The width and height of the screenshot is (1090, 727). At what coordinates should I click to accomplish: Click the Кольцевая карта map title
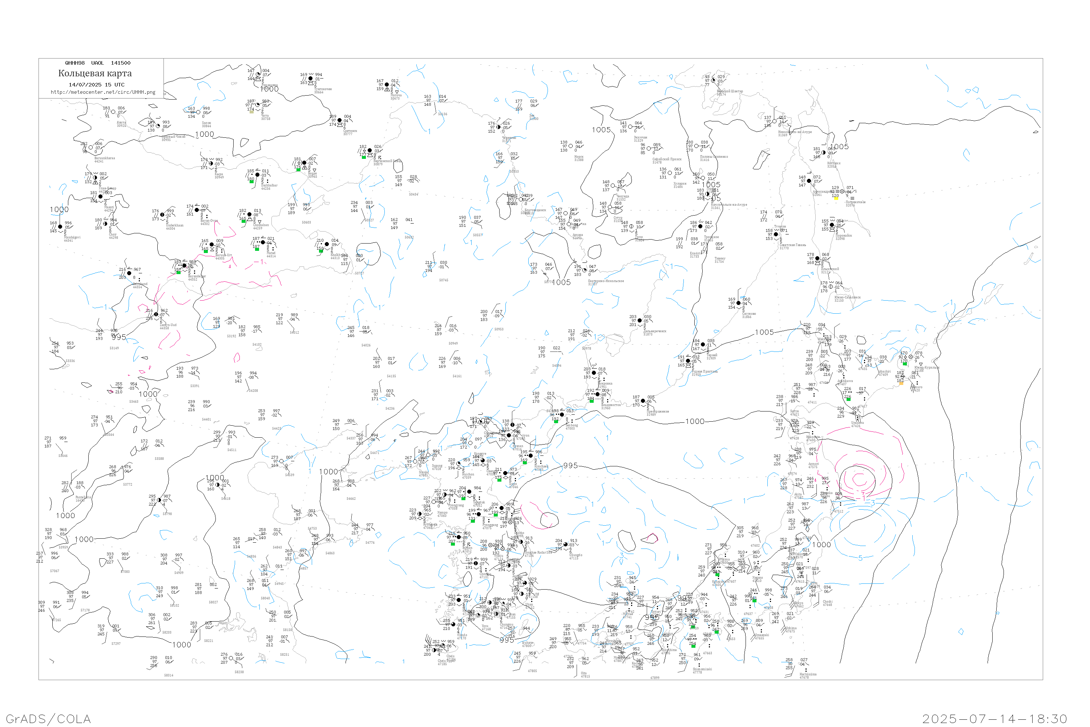coord(95,73)
